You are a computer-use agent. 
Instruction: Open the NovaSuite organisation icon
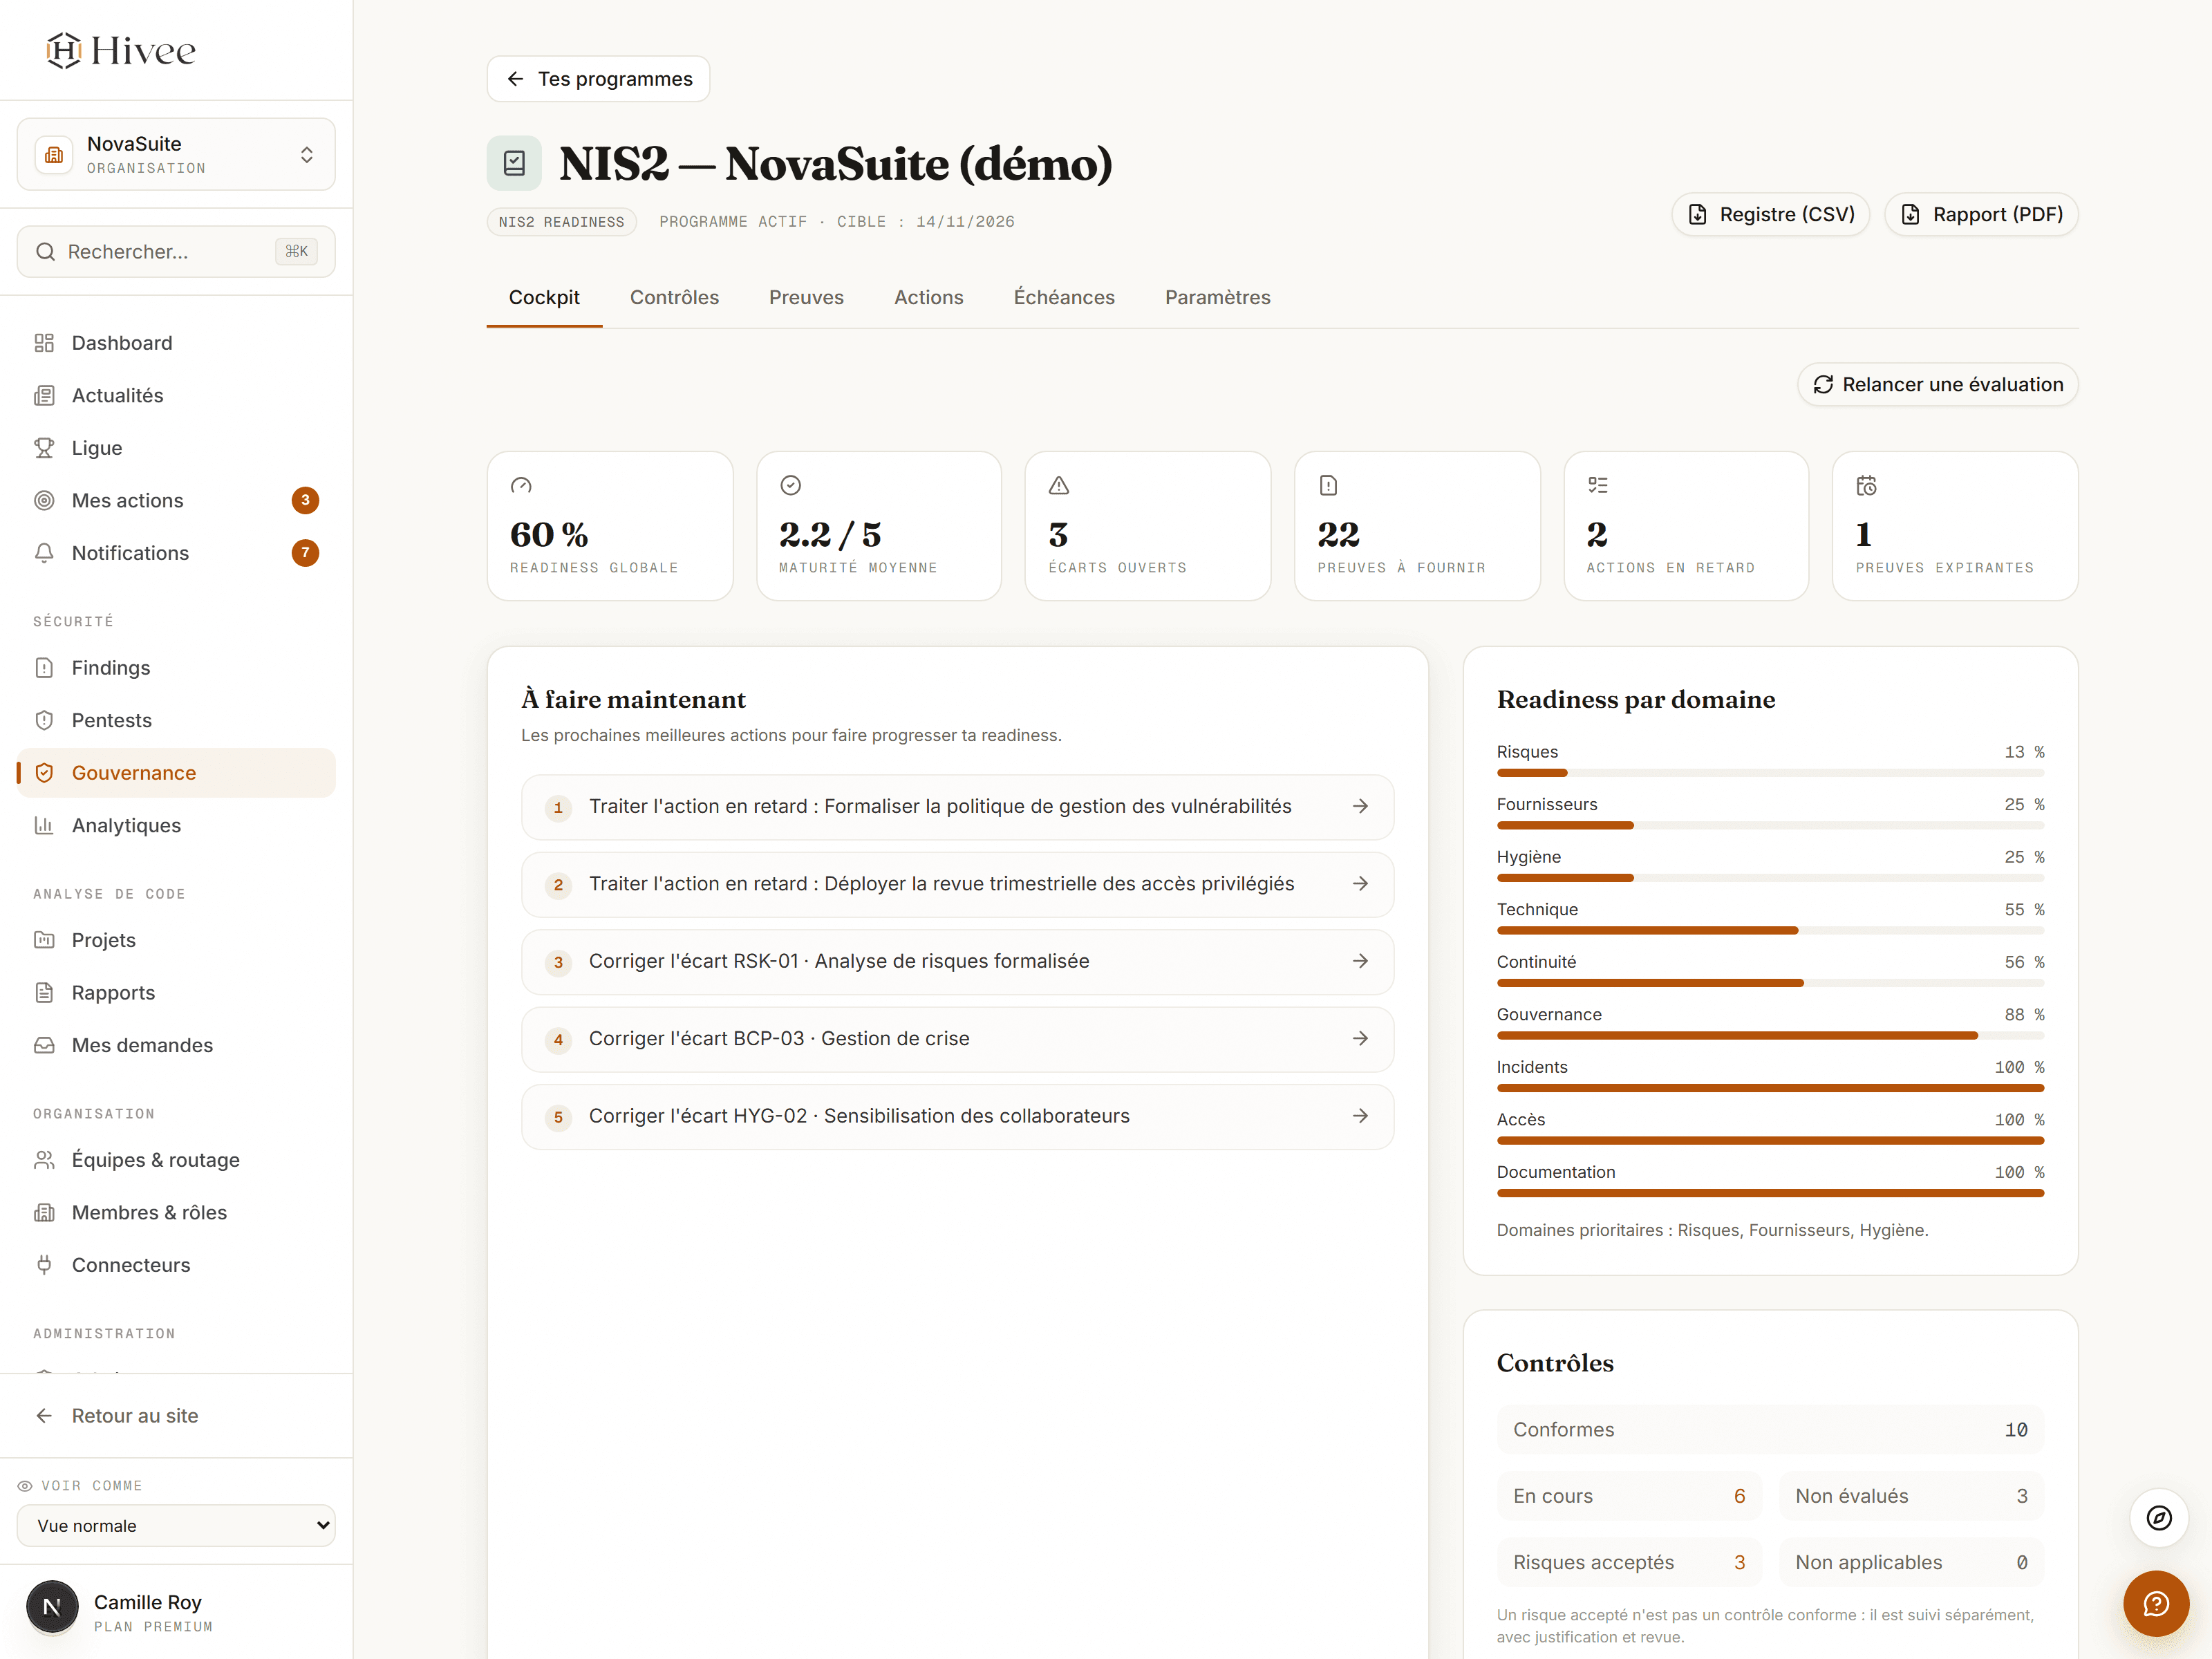pyautogui.click(x=54, y=155)
